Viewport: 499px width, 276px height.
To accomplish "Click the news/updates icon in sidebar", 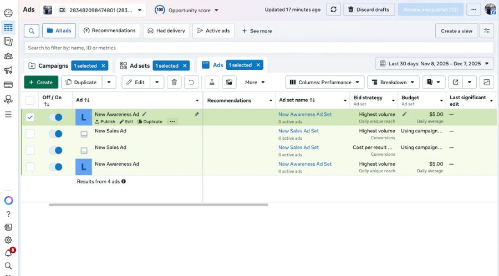I will pyautogui.click(x=8, y=227).
